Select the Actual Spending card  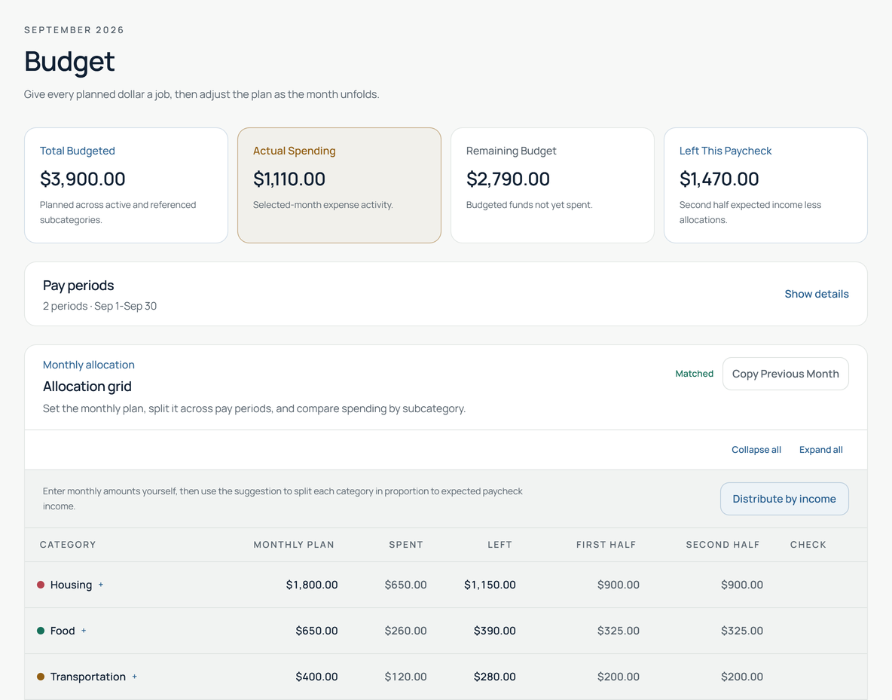[339, 185]
